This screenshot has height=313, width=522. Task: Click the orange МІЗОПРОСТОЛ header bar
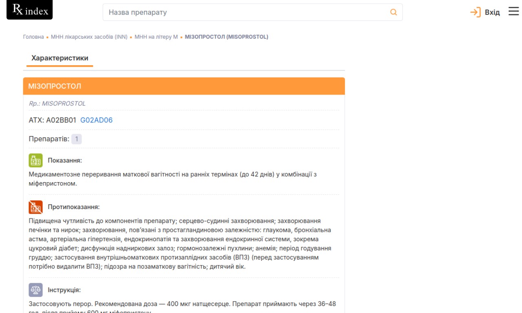pos(184,86)
